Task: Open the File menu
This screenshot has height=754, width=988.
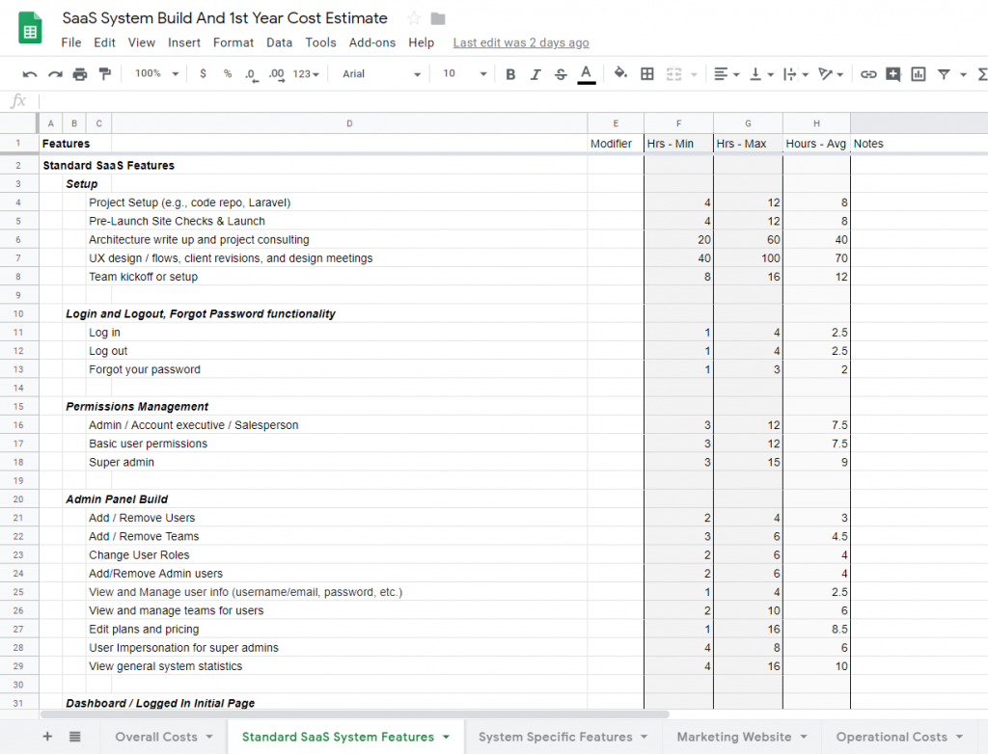Action: pyautogui.click(x=71, y=42)
